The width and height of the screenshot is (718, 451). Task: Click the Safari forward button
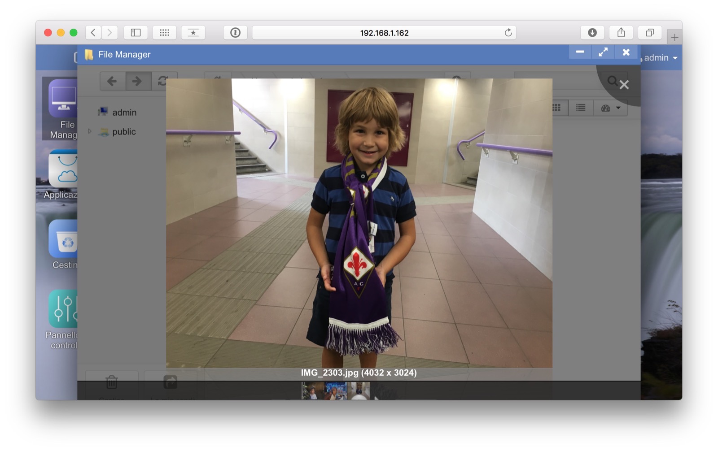pyautogui.click(x=109, y=33)
